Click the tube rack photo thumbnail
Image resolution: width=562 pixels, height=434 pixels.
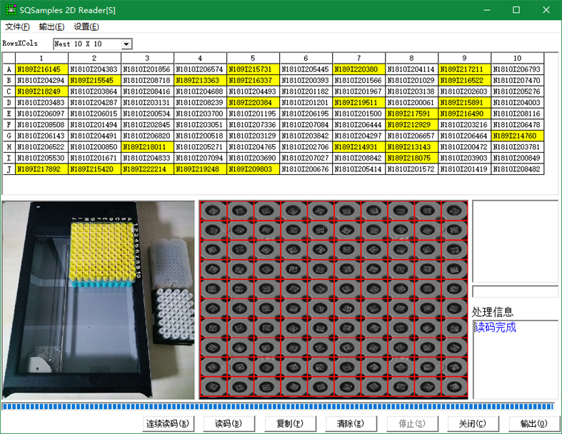click(x=98, y=300)
